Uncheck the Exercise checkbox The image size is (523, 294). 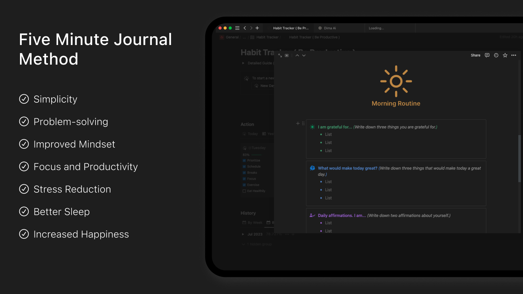tap(244, 185)
